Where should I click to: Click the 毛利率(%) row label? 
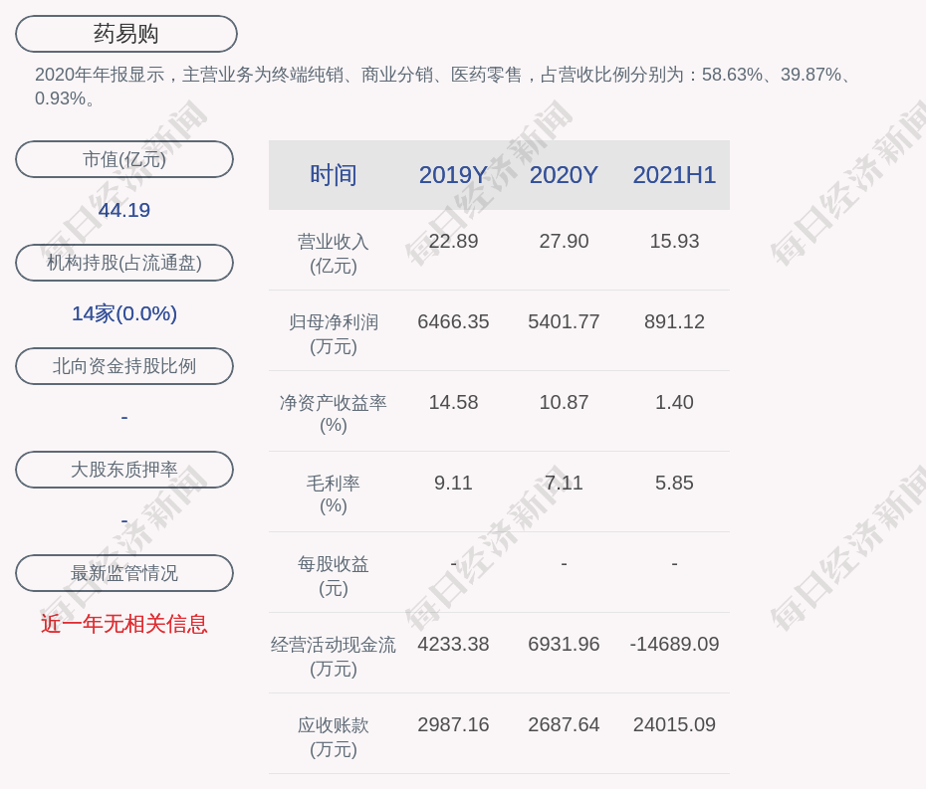(334, 494)
